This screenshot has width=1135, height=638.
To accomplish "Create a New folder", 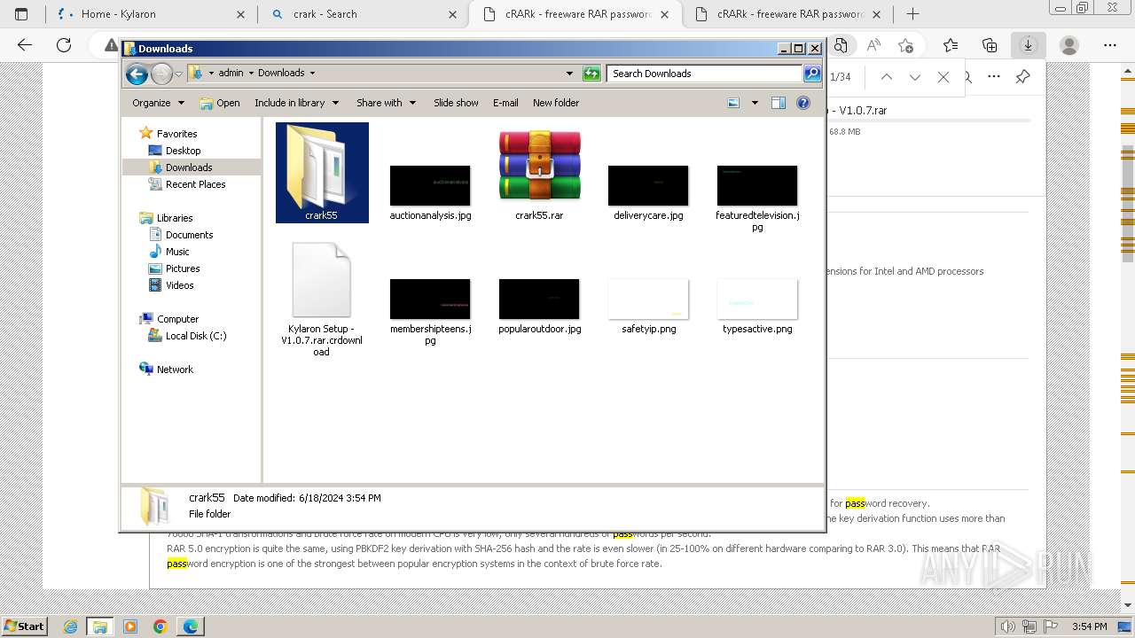I will (556, 103).
